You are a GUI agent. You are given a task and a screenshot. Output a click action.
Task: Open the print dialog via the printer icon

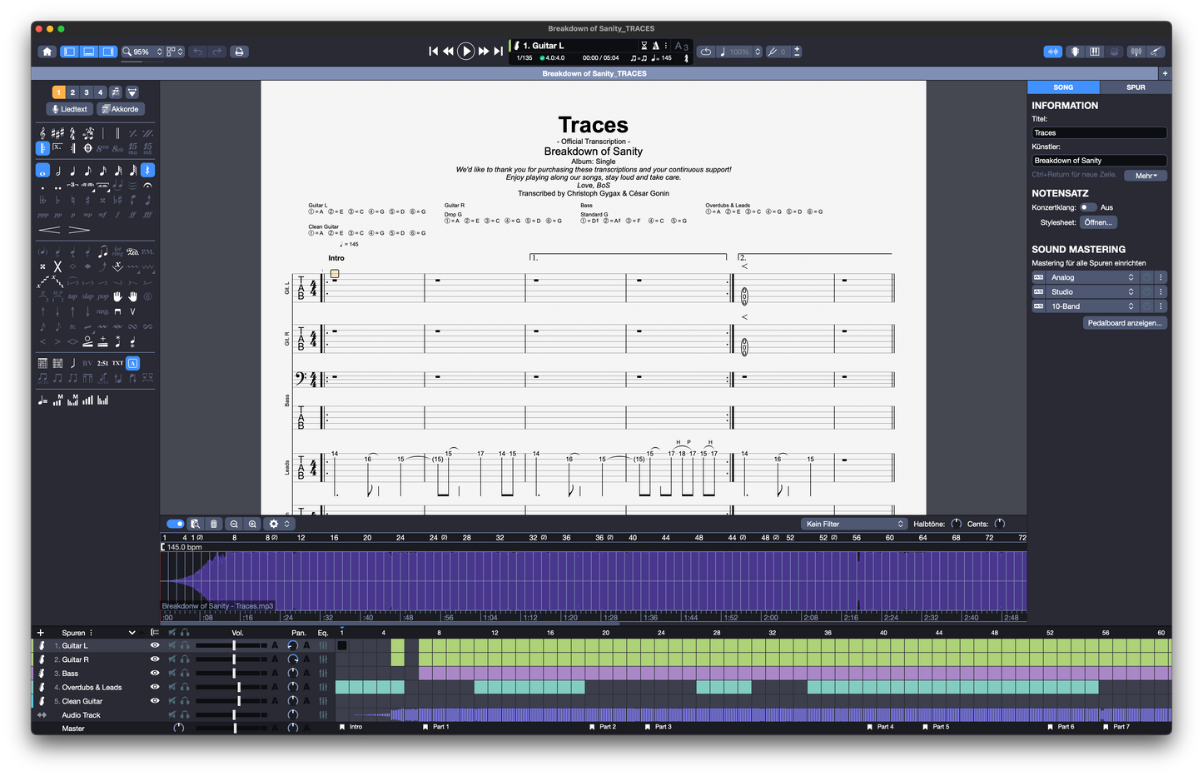pos(239,52)
